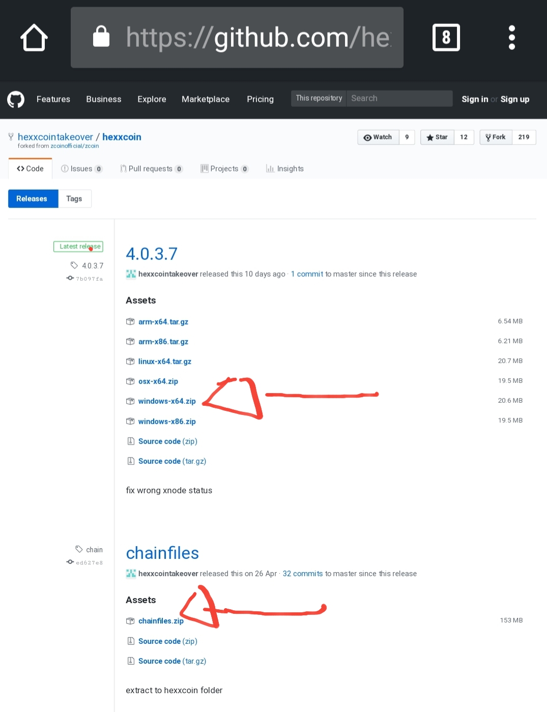547x712 pixels.
Task: Open the forks count 219
Action: (x=524, y=137)
